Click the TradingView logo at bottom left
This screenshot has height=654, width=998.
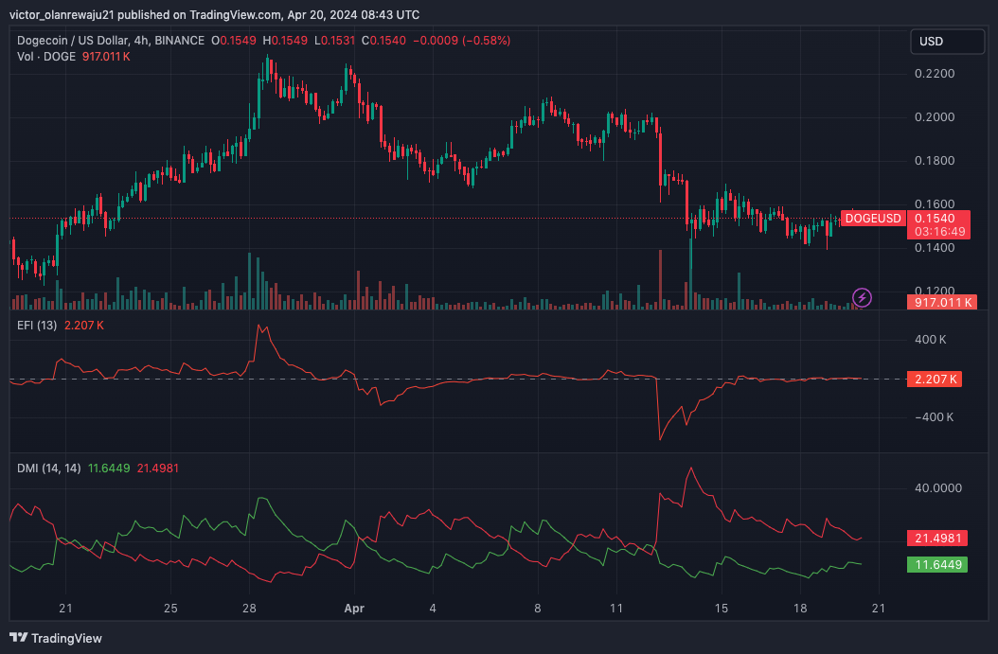point(56,638)
